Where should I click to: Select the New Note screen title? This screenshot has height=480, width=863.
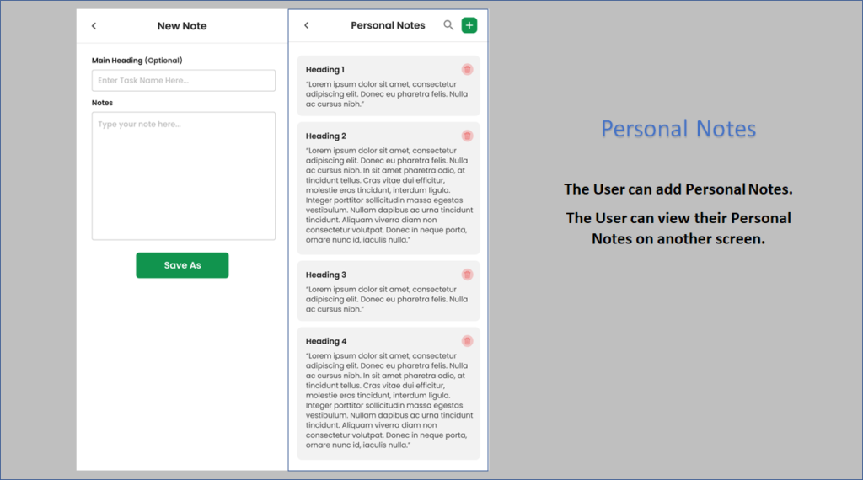point(182,26)
